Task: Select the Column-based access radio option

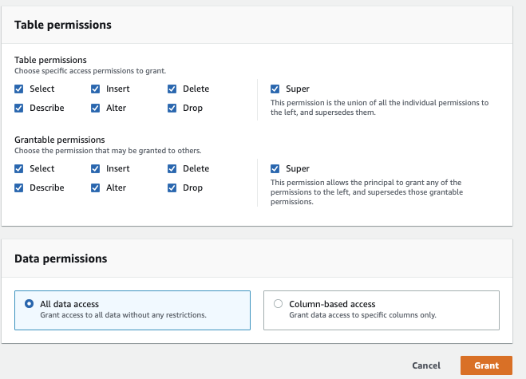Action: pos(278,303)
